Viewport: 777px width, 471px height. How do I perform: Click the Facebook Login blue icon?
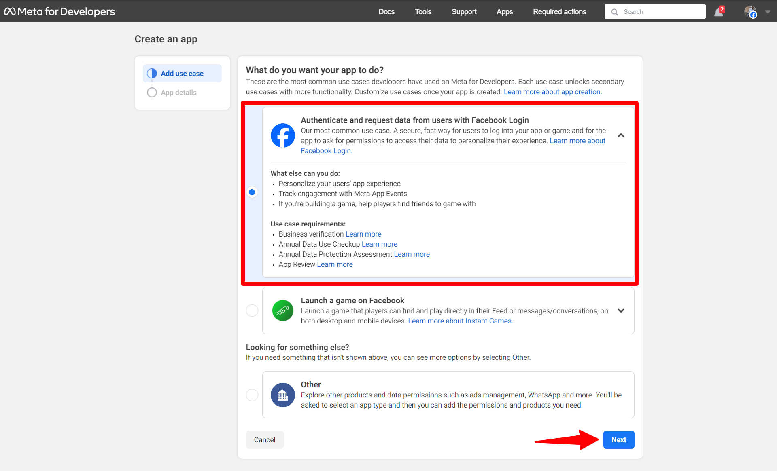[x=282, y=135]
